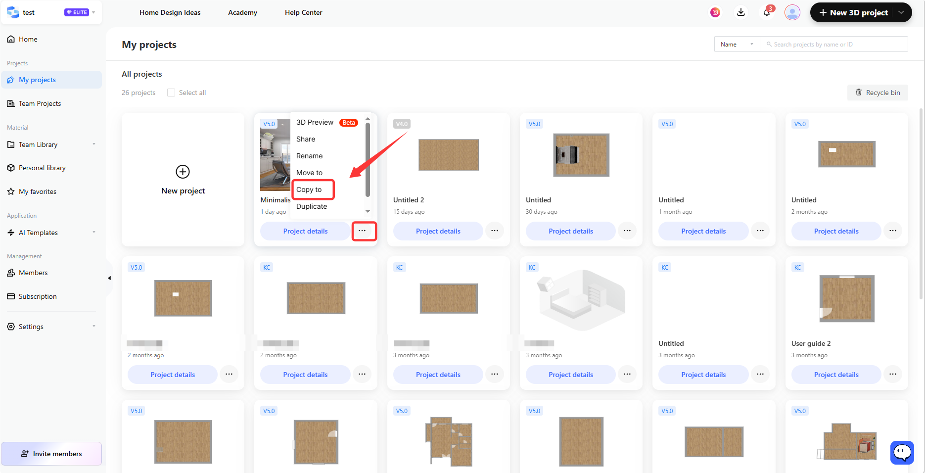Click the ELITE badge
Image resolution: width=925 pixels, height=473 pixels.
(x=77, y=12)
